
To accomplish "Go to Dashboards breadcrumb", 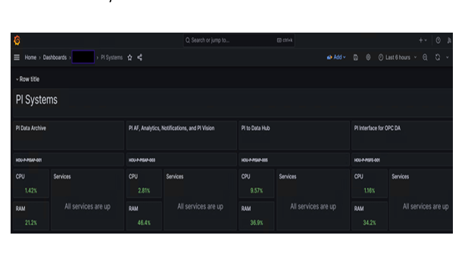I will tap(55, 58).
